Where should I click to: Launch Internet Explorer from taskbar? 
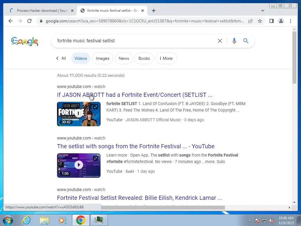pyautogui.click(x=26, y=220)
